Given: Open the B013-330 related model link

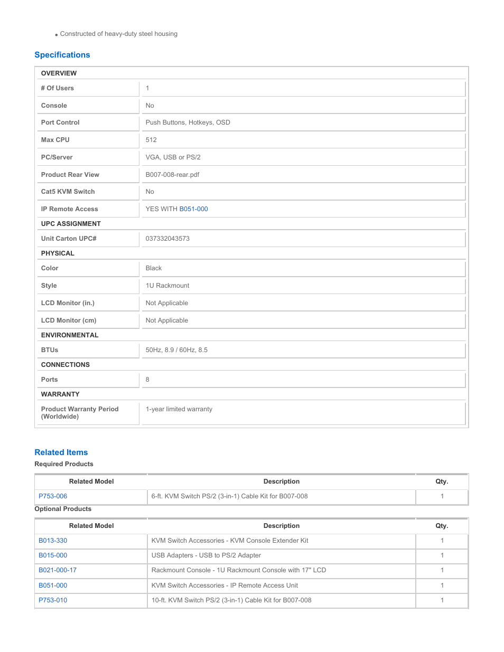Looking at the screenshot, I should tap(53, 541).
